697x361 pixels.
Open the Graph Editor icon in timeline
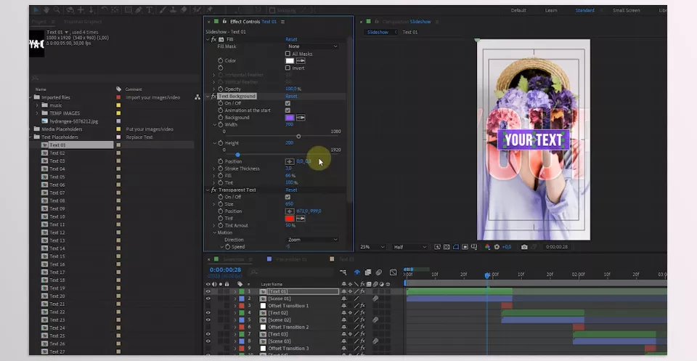(x=393, y=272)
